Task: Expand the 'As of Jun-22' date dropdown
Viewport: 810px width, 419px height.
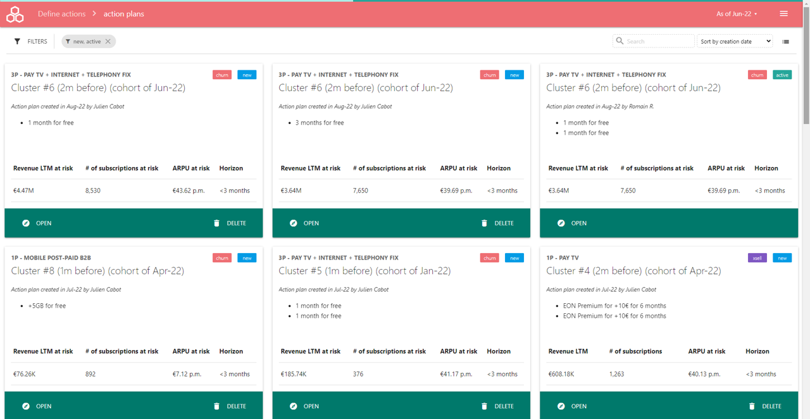Action: [737, 14]
